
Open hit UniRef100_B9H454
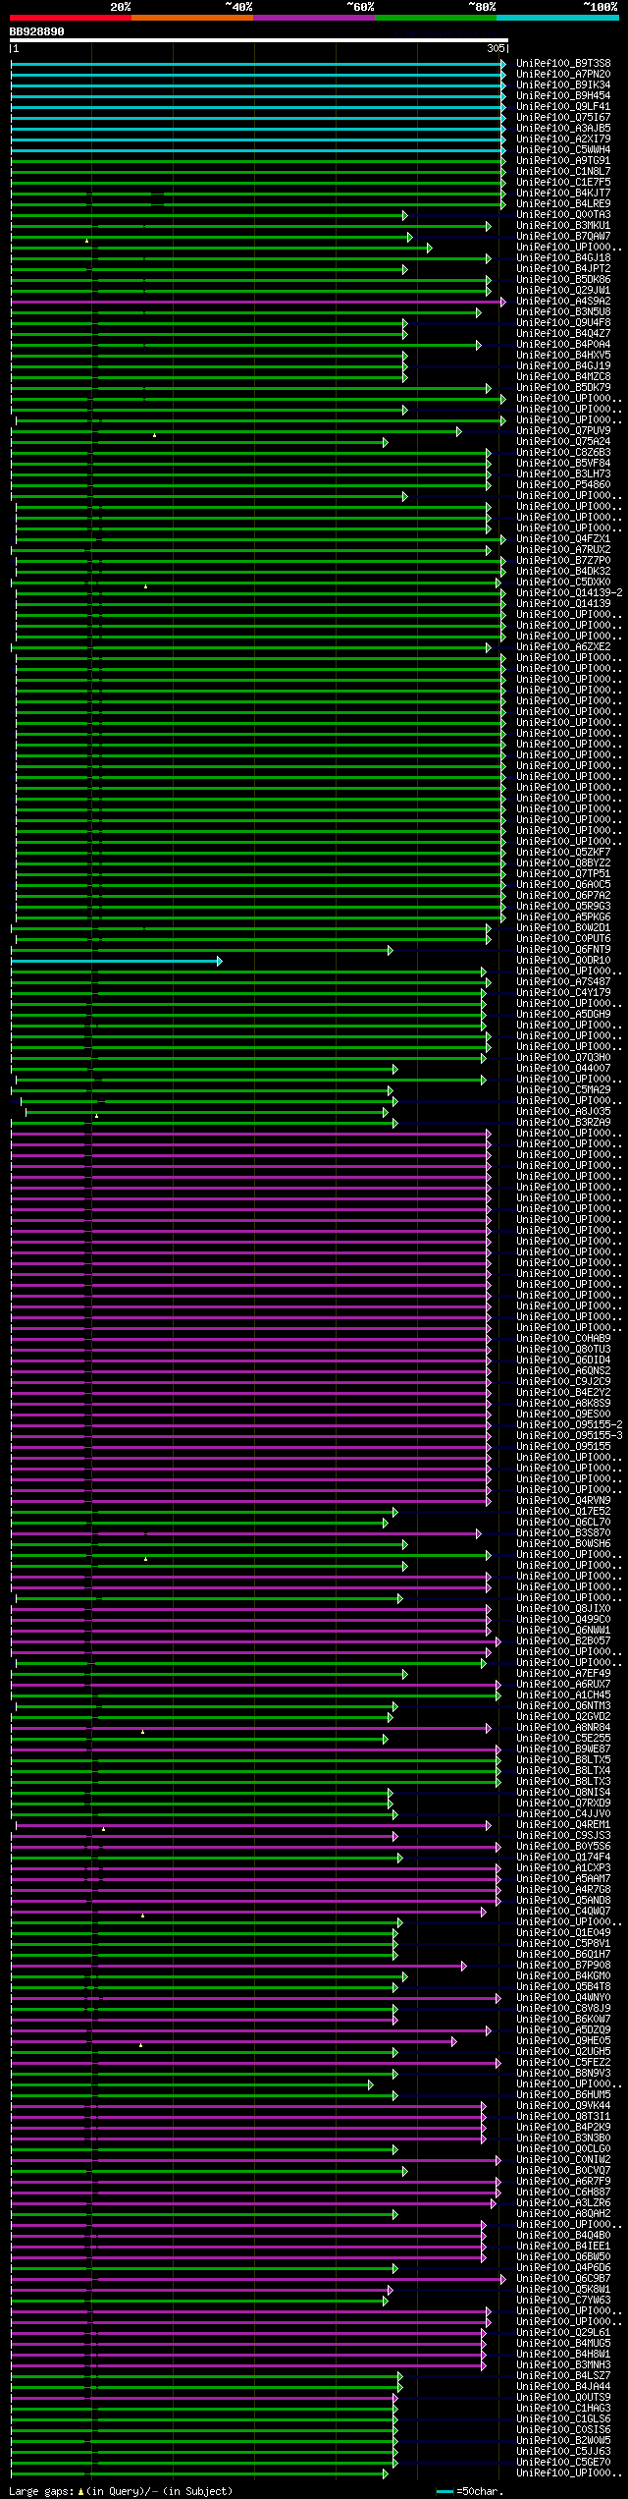tap(563, 96)
